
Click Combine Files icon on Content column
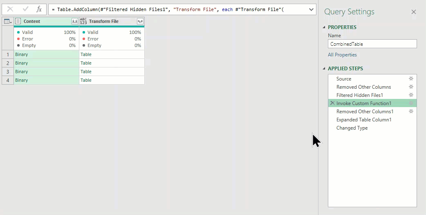74,21
